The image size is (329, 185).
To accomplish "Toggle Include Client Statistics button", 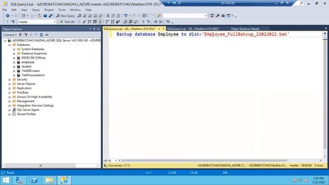I will (118, 22).
